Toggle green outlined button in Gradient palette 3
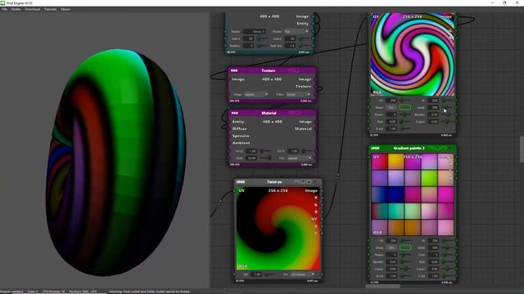This screenshot has width=524, height=294. point(405,247)
